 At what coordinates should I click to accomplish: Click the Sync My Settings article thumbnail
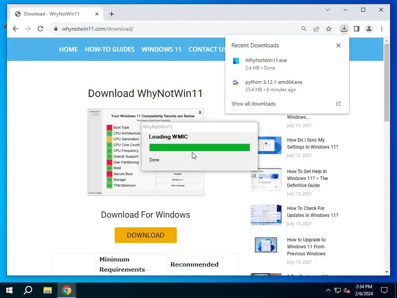tap(270, 145)
